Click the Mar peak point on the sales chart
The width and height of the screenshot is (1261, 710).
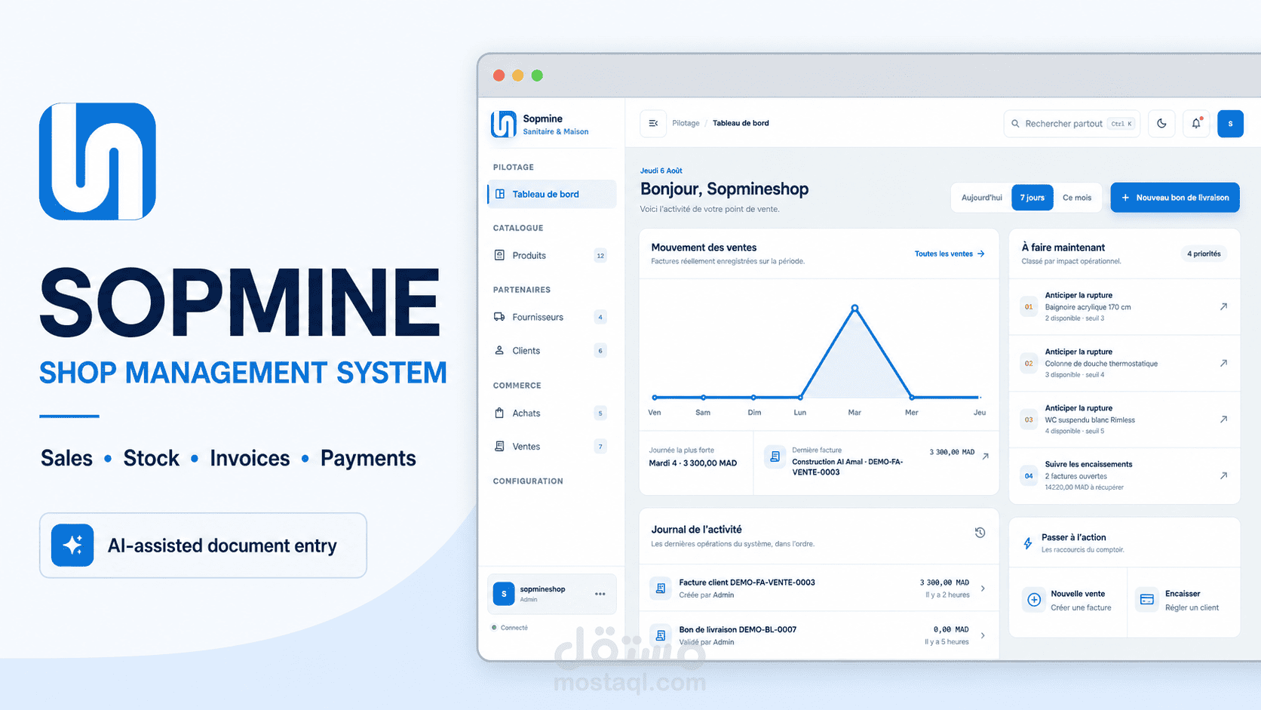854,308
